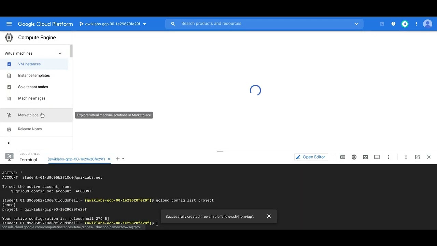Open the main navigation hamburger menu
The width and height of the screenshot is (437, 246).
9,24
